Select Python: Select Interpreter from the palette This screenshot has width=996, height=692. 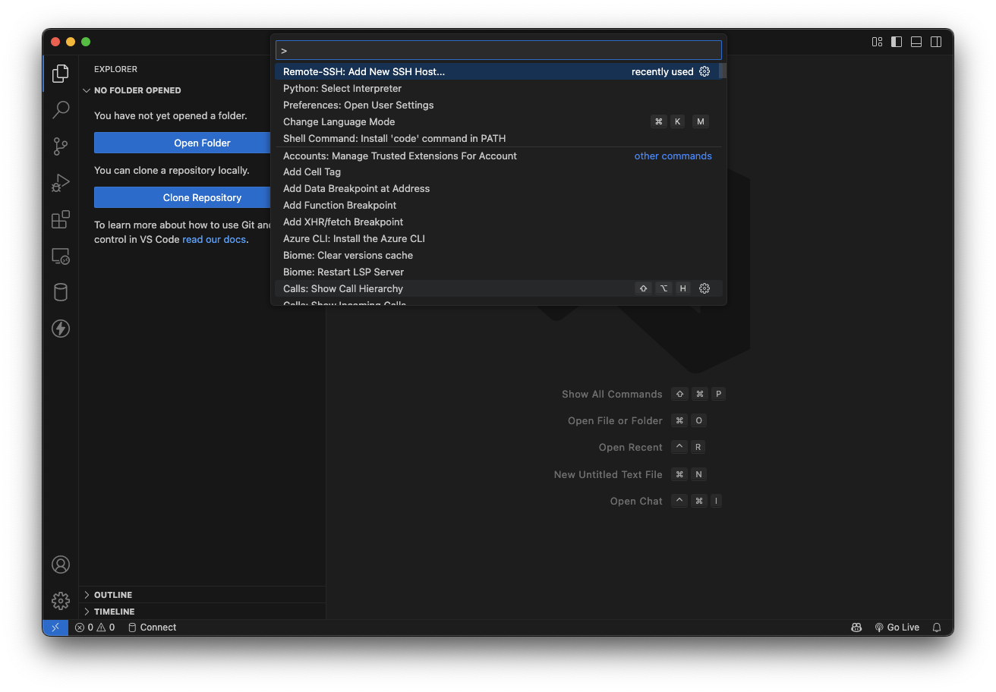click(x=342, y=88)
